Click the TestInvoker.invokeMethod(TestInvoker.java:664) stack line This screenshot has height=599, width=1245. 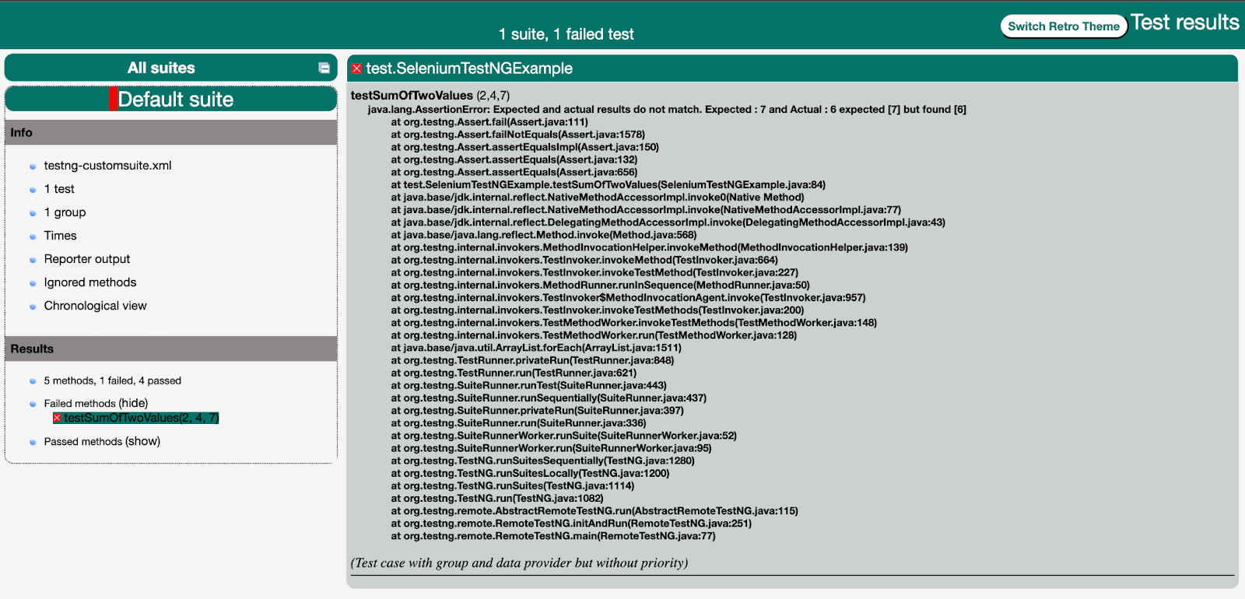pyautogui.click(x=584, y=260)
